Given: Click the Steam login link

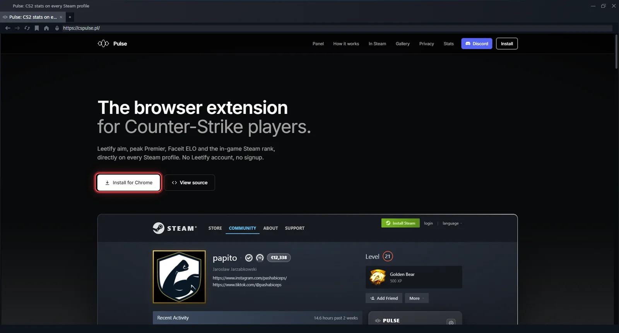Looking at the screenshot, I should (428, 223).
